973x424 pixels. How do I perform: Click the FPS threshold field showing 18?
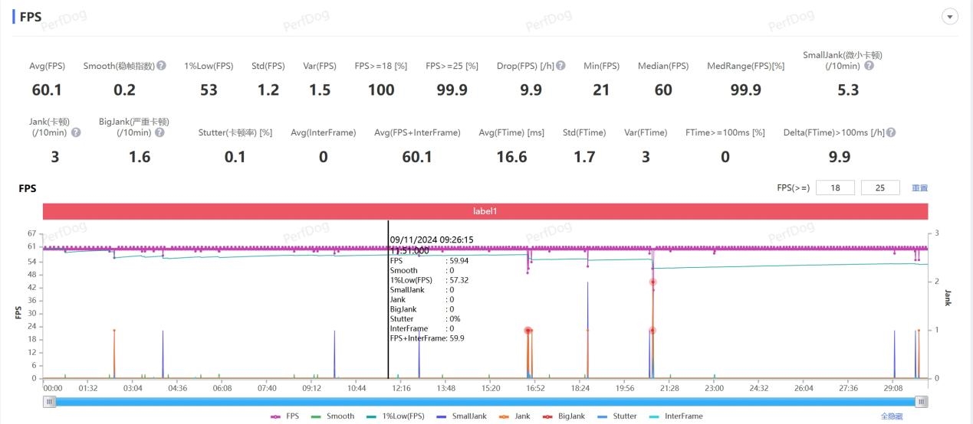[x=835, y=188]
